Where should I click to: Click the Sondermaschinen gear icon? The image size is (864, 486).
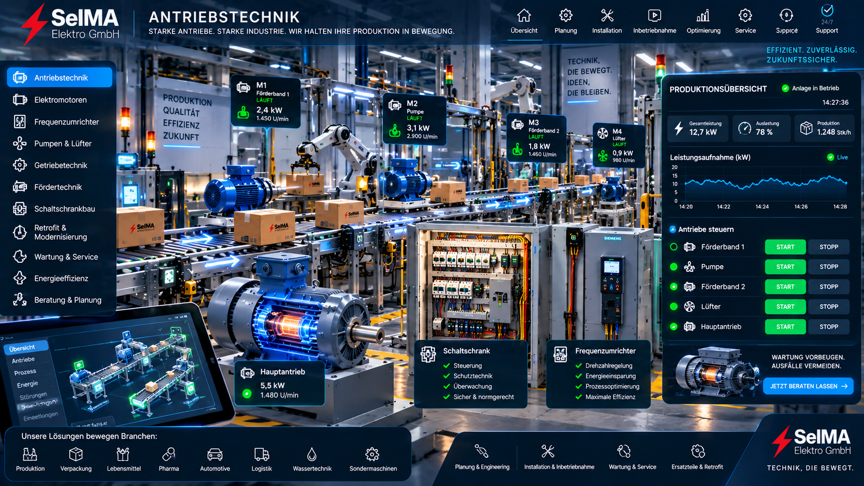(x=372, y=454)
